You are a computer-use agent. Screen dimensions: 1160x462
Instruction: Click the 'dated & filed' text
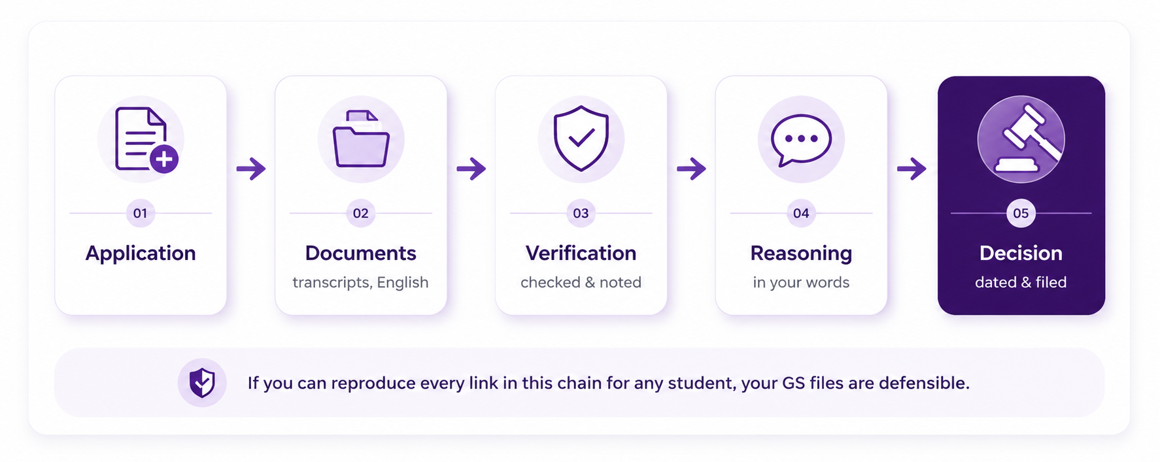pos(1021,282)
